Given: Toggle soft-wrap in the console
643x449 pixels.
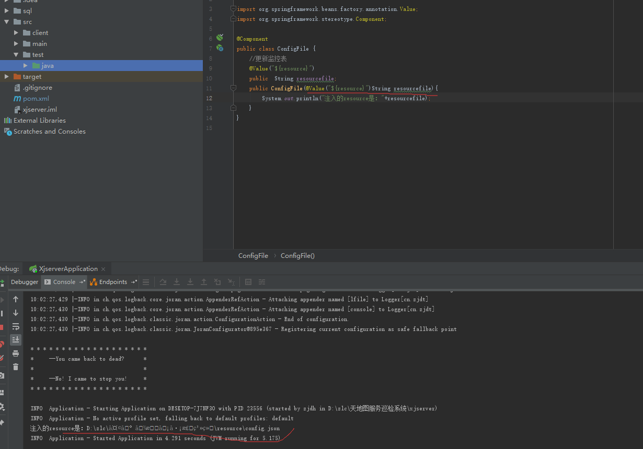Looking at the screenshot, I should point(16,326).
